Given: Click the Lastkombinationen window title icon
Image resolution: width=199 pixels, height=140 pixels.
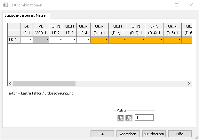Looking at the screenshot, I should tap(5, 5).
